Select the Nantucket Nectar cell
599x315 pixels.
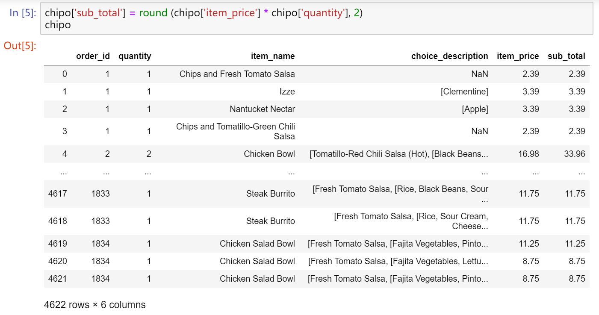pos(262,109)
